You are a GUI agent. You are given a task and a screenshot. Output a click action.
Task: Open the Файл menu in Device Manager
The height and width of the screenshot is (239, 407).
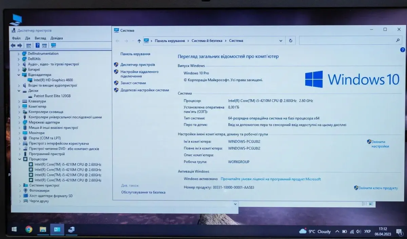point(16,38)
